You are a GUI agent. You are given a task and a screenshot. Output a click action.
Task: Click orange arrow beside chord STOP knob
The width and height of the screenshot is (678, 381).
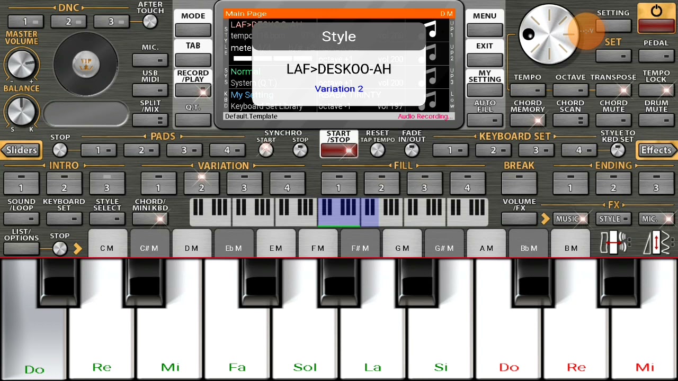click(x=78, y=248)
